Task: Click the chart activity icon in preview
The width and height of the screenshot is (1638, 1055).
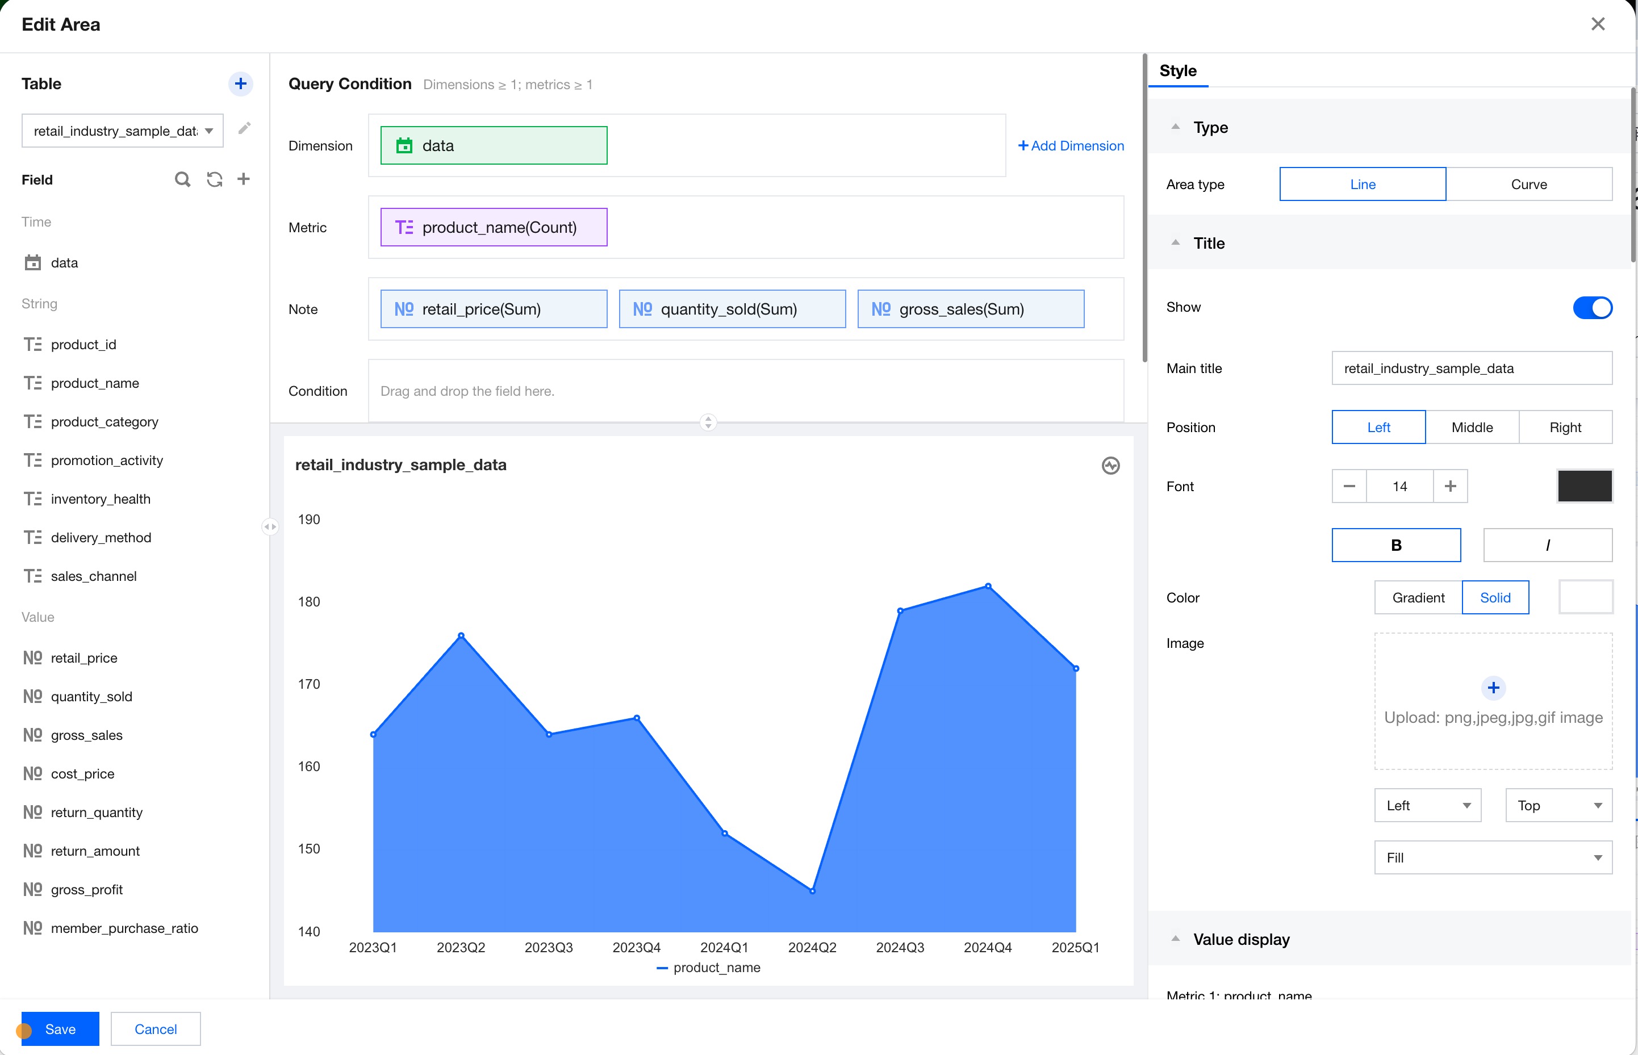Action: click(x=1110, y=466)
